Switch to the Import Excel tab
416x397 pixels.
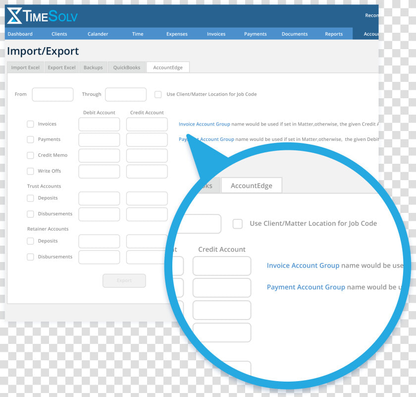tap(25, 67)
